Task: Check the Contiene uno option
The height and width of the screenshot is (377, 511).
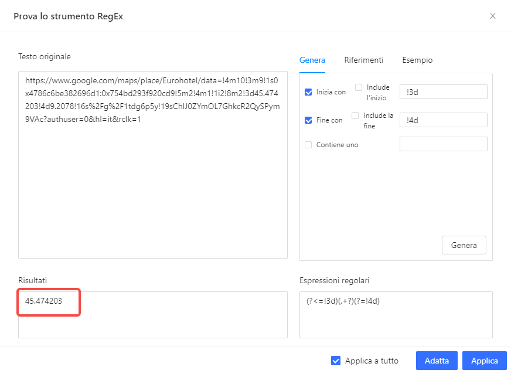Action: [x=308, y=144]
